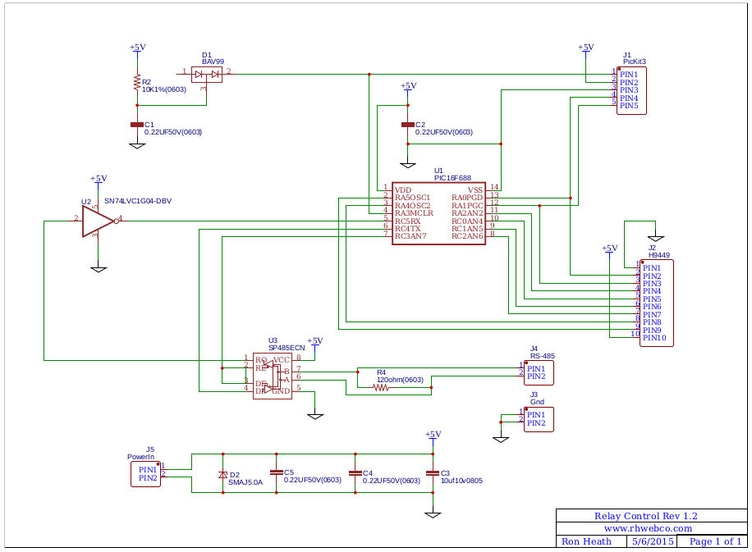Image resolution: width=752 pixels, height=552 pixels.
Task: Click the J3 Gnd connector block
Action: coord(539,419)
